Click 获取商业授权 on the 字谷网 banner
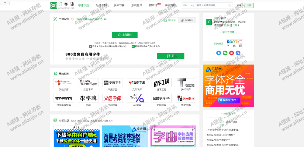This screenshot has width=304, height=147. 229,100
